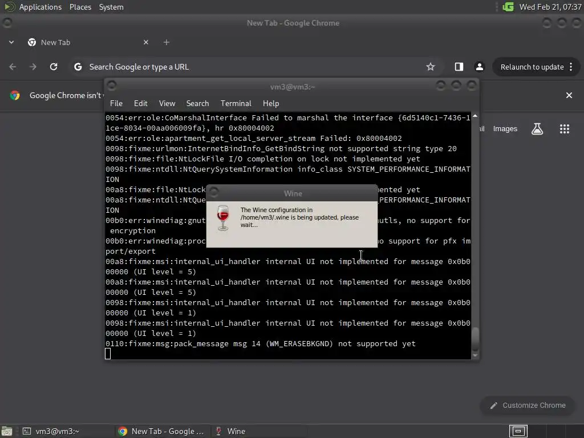
Task: Bookmark this page with the star
Action: tap(431, 67)
